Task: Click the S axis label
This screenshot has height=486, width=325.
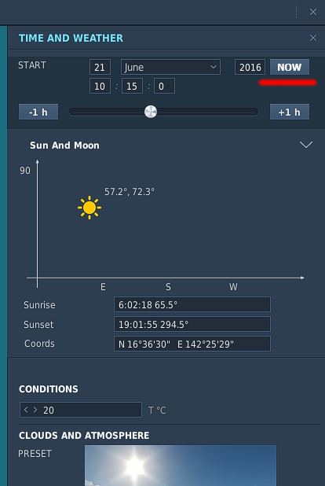Action: 168,287
